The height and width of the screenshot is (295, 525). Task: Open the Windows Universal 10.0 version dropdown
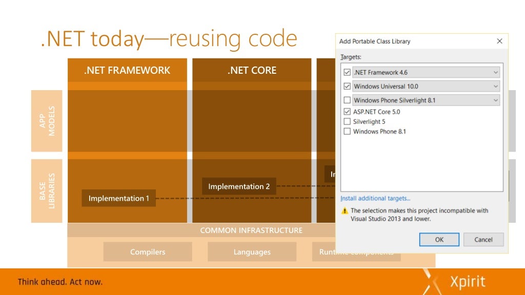click(426, 86)
